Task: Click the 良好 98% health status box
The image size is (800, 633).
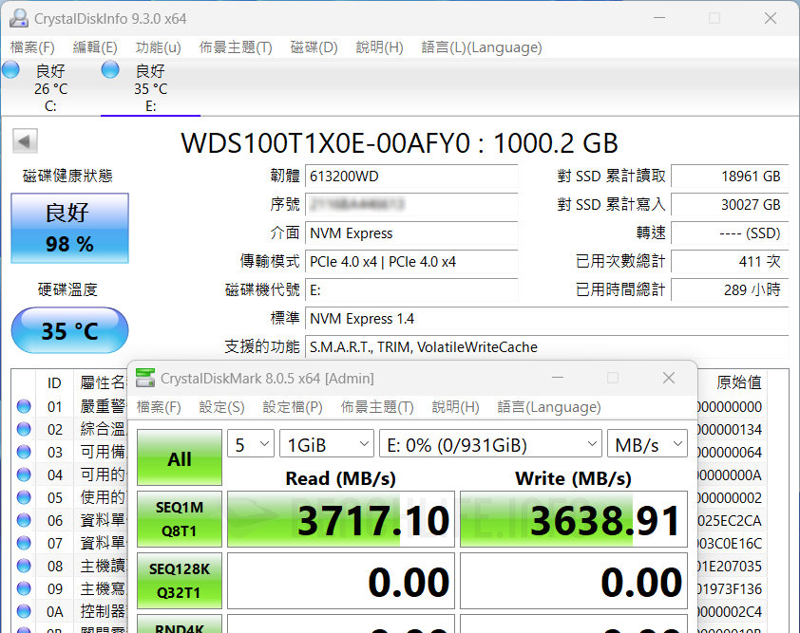Action: coord(69,229)
